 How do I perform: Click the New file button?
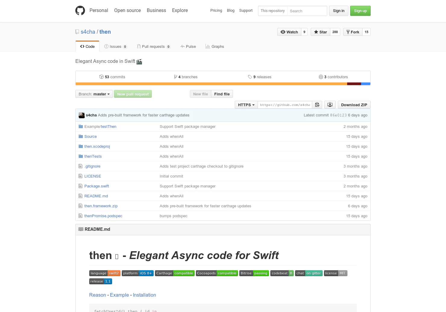coord(200,94)
